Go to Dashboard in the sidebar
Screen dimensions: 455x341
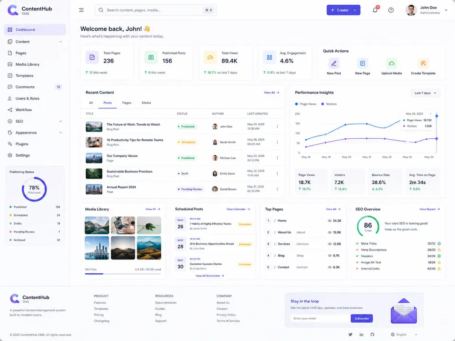[x=35, y=29]
